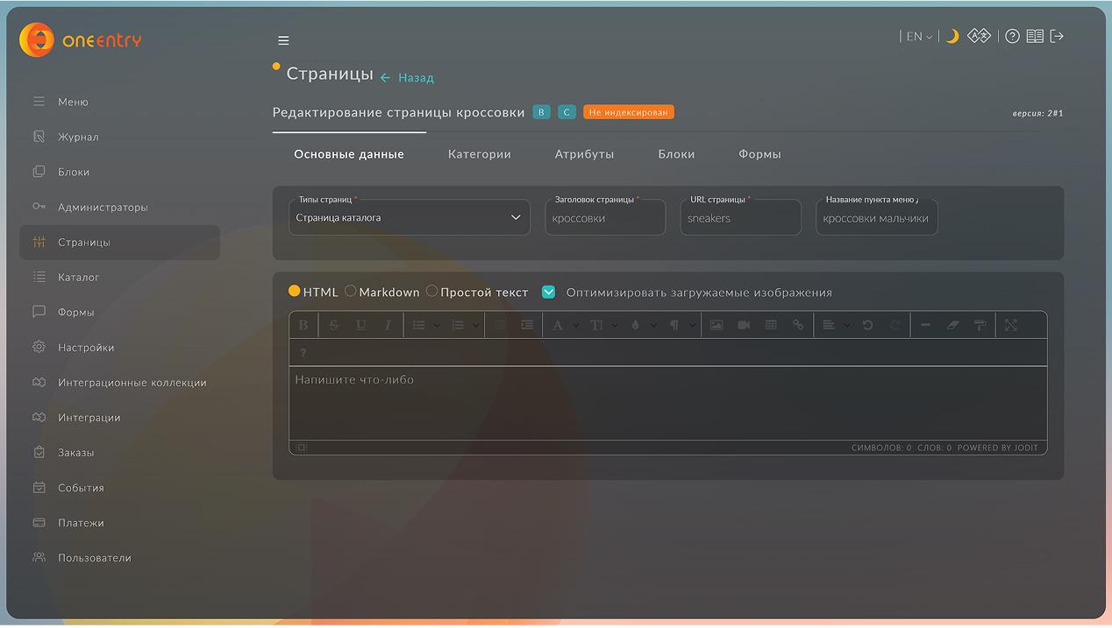Click the B badge next to page title
This screenshot has width=1112, height=628.
541,112
